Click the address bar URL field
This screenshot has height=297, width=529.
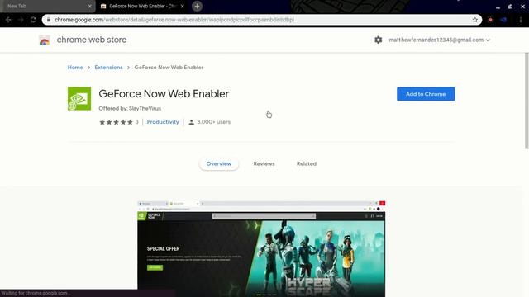click(261, 20)
